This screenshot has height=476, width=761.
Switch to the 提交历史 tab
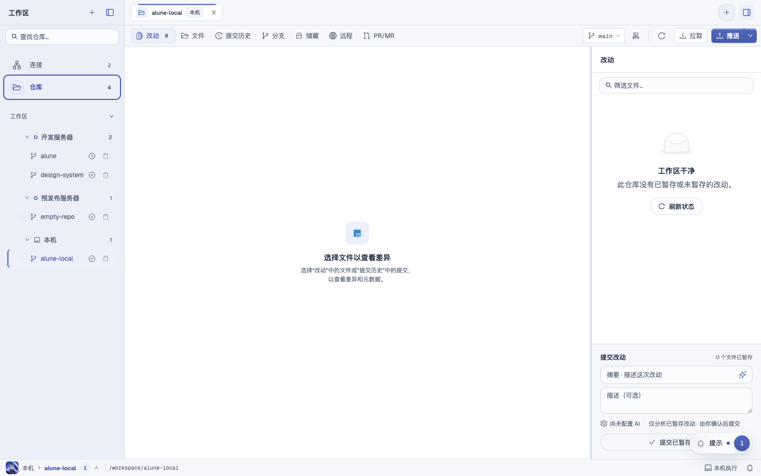coord(233,36)
